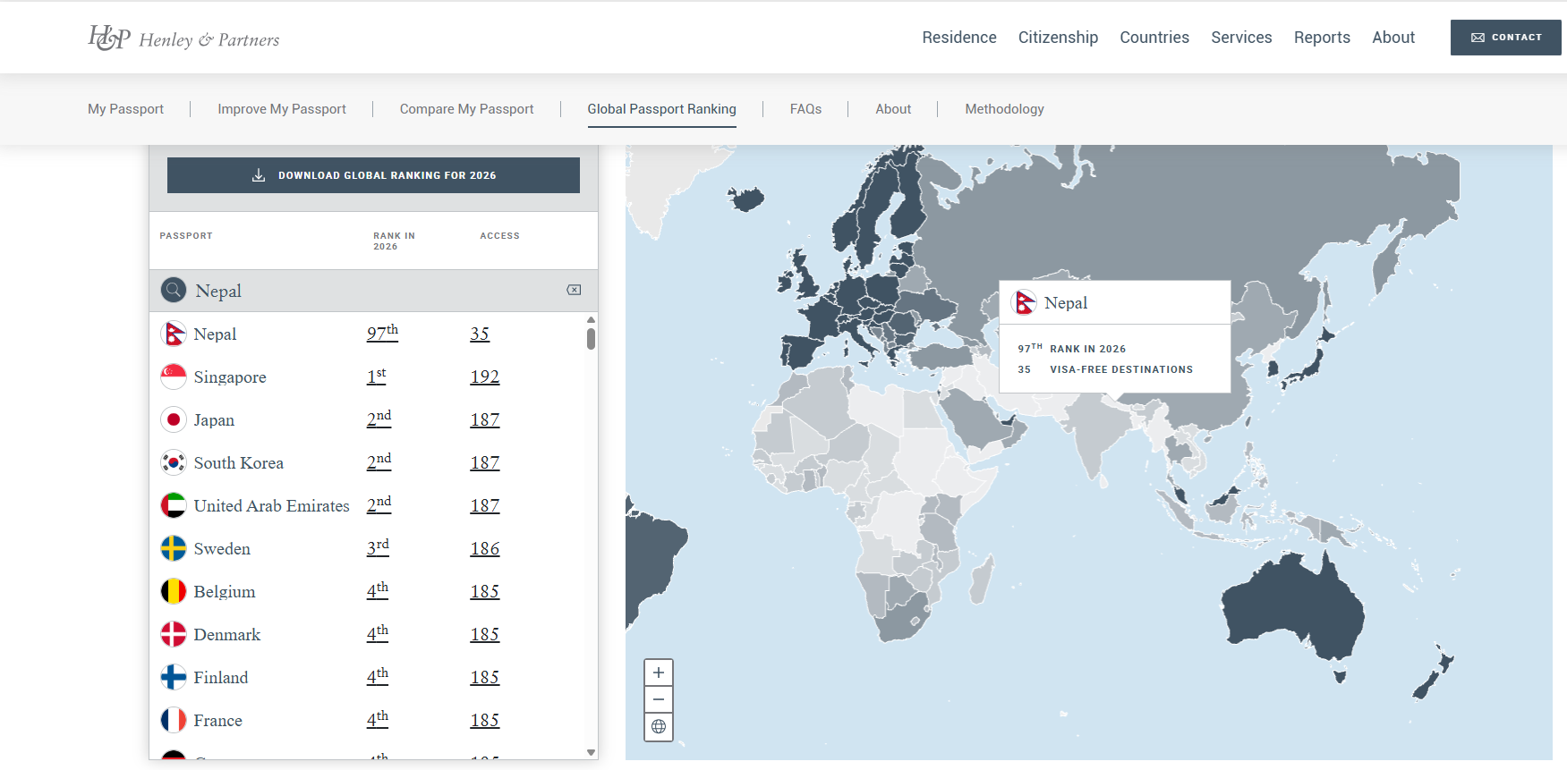
Task: Click the Passport column header
Action: pos(186,236)
